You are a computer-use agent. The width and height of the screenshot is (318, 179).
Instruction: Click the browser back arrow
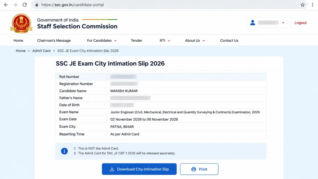click(6, 5)
